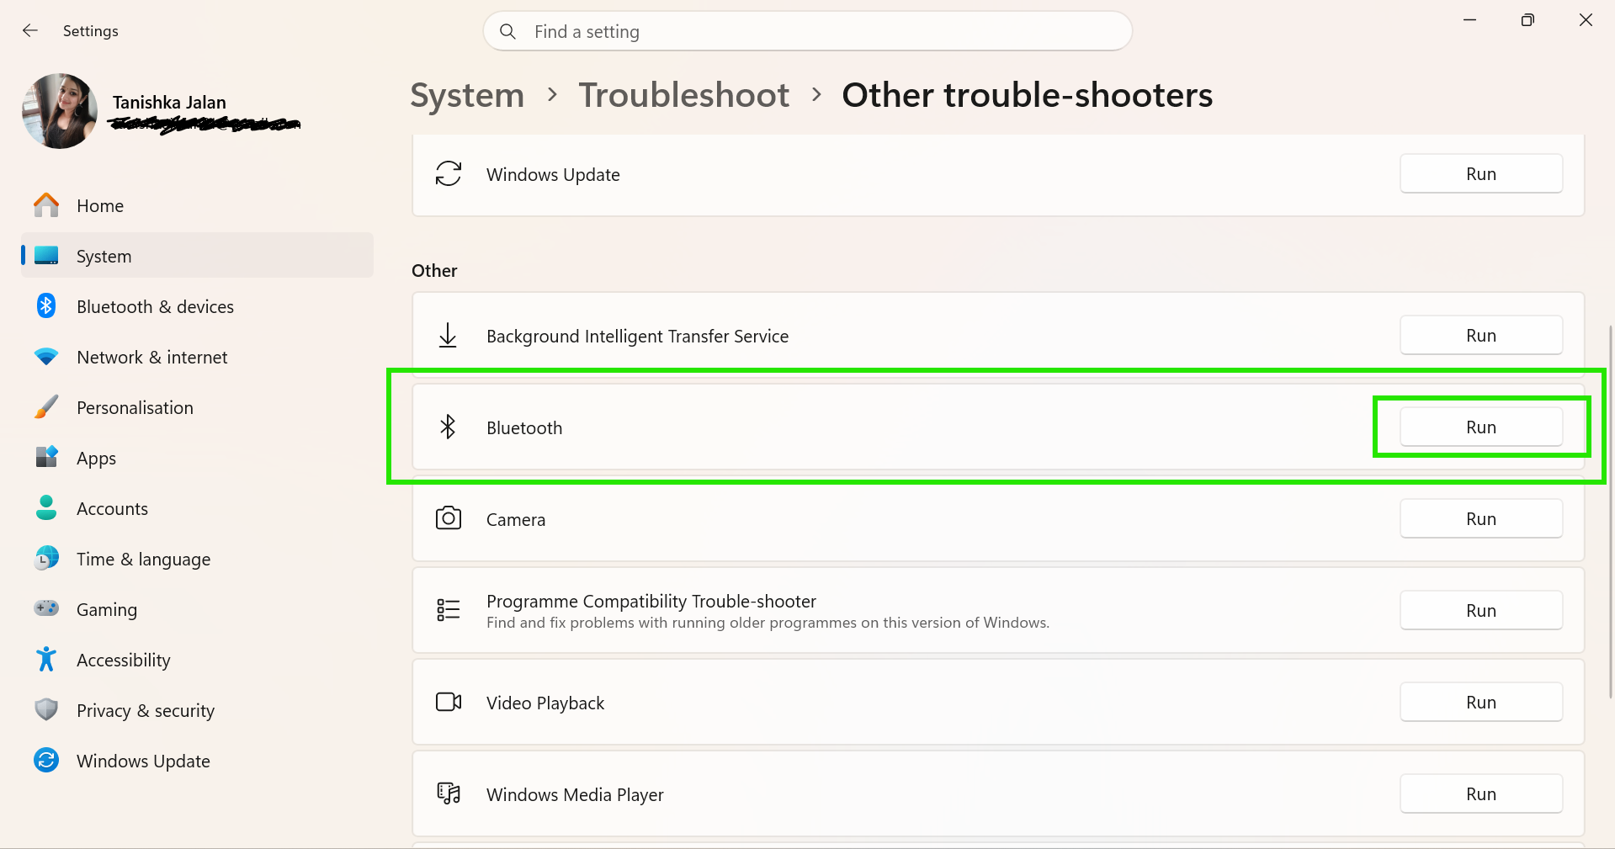Click the Windows Update sync arrows icon in list
This screenshot has height=849, width=1615.
(x=449, y=174)
